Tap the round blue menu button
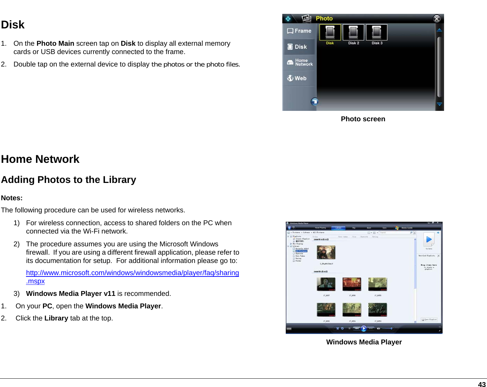Viewport: 487px width, 387px height. point(315,102)
